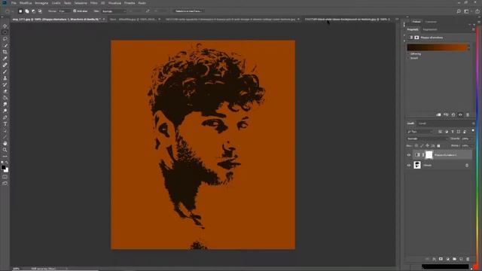Image resolution: width=482 pixels, height=271 pixels.
Task: Open selection Style dropdown
Action: (x=114, y=11)
